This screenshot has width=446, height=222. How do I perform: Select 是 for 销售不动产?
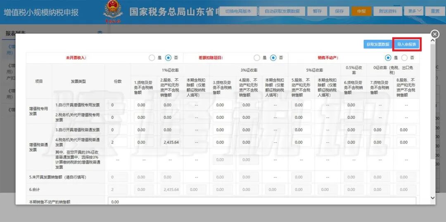(x=388, y=58)
